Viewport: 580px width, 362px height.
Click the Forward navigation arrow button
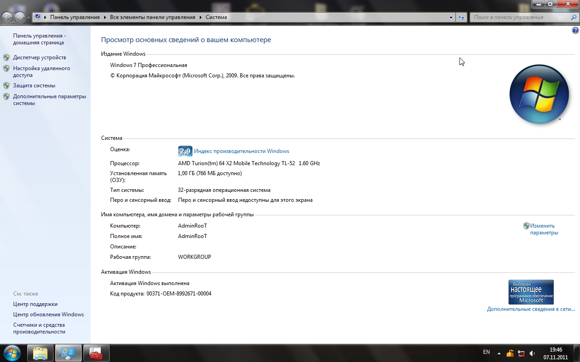pyautogui.click(x=20, y=17)
